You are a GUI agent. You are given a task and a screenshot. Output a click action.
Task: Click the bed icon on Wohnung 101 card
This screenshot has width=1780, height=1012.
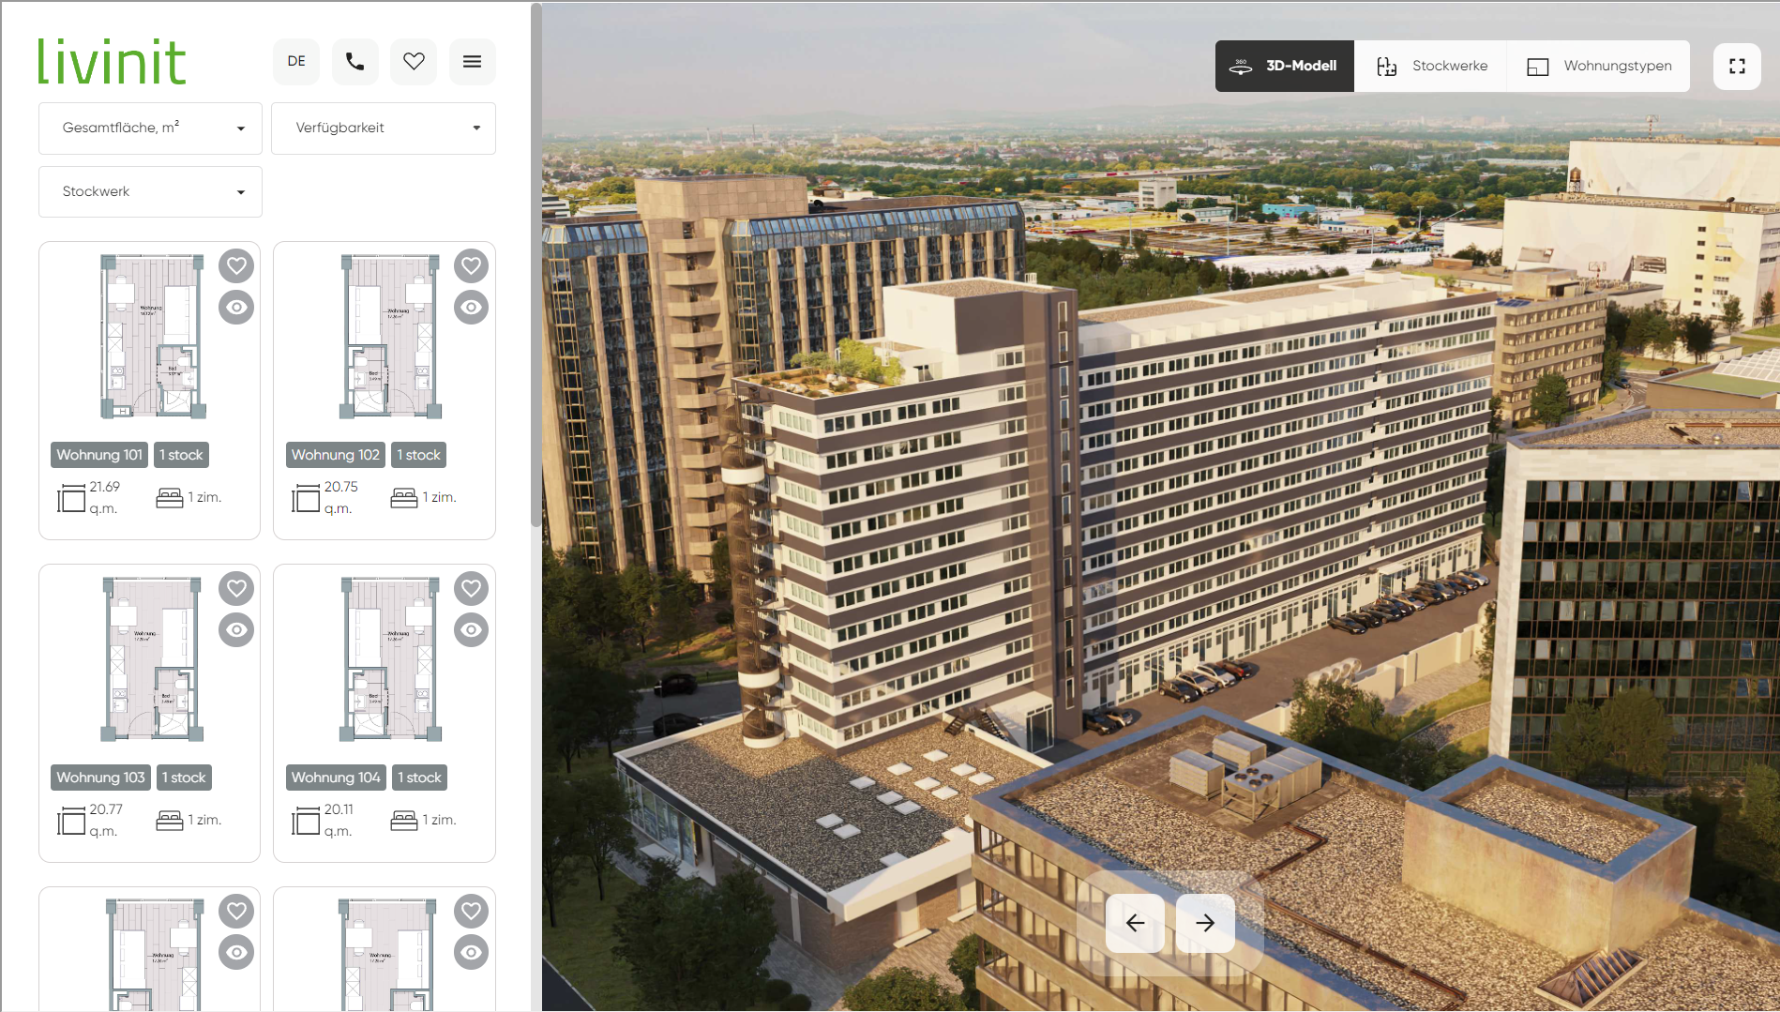170,496
